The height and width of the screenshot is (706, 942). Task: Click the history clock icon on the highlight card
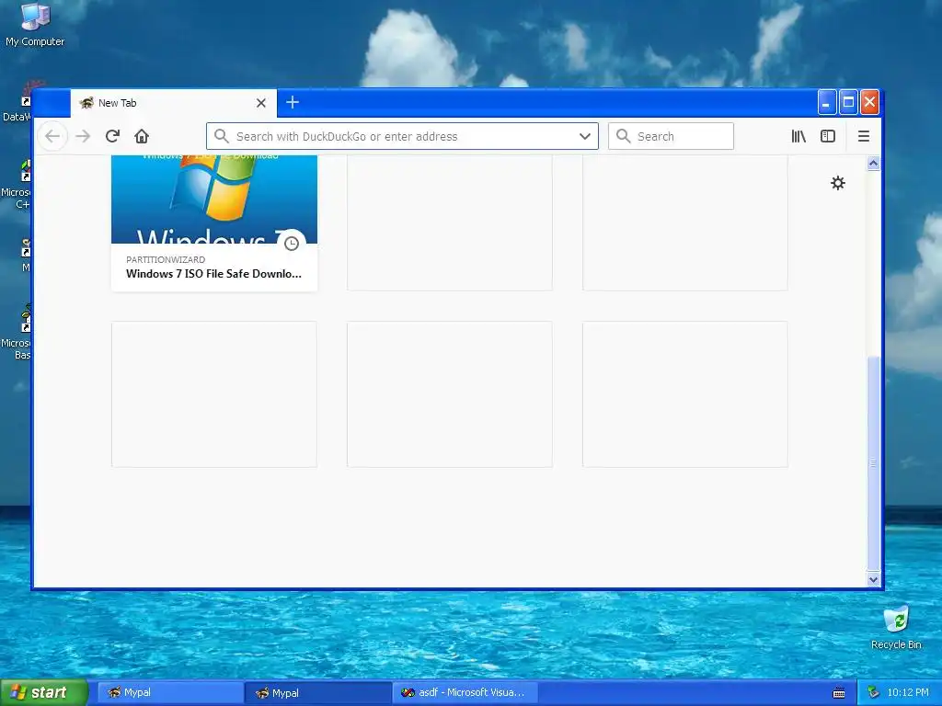click(292, 243)
